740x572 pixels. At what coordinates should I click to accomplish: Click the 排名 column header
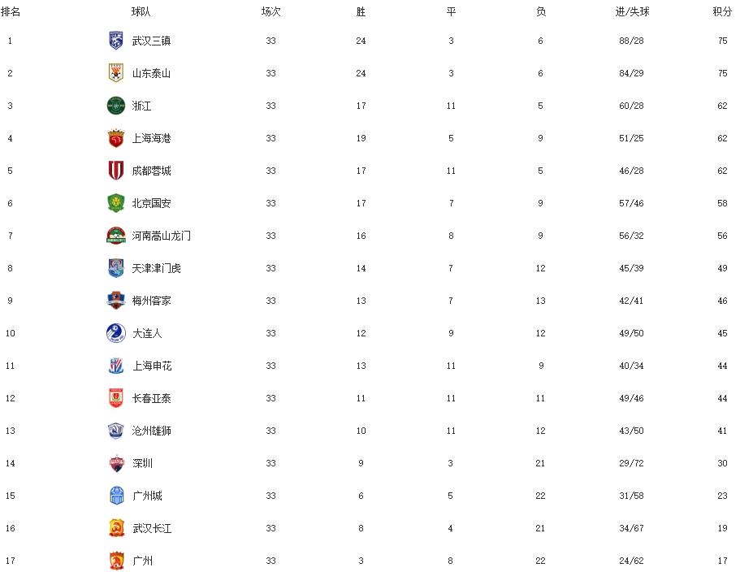[x=11, y=11]
